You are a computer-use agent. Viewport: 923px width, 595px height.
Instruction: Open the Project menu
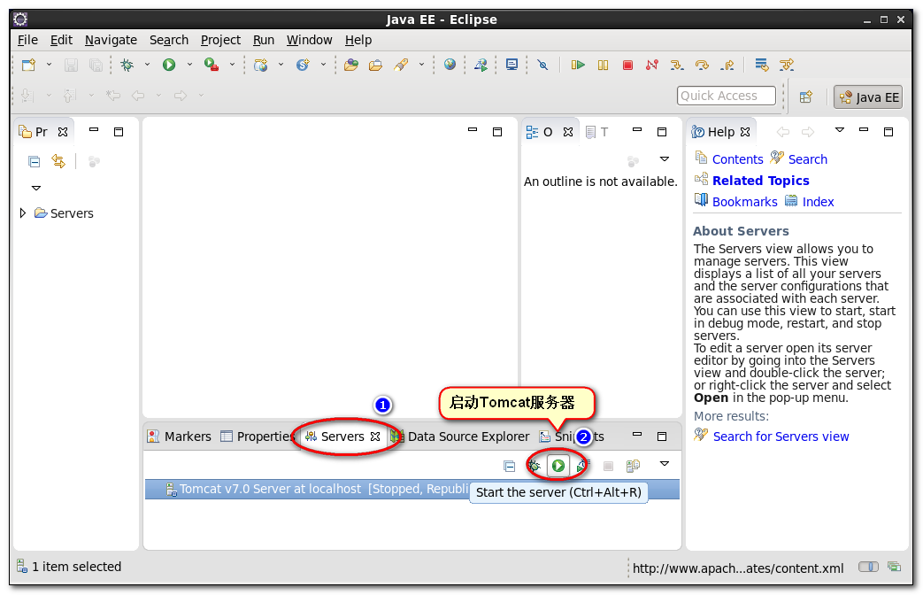(x=220, y=40)
